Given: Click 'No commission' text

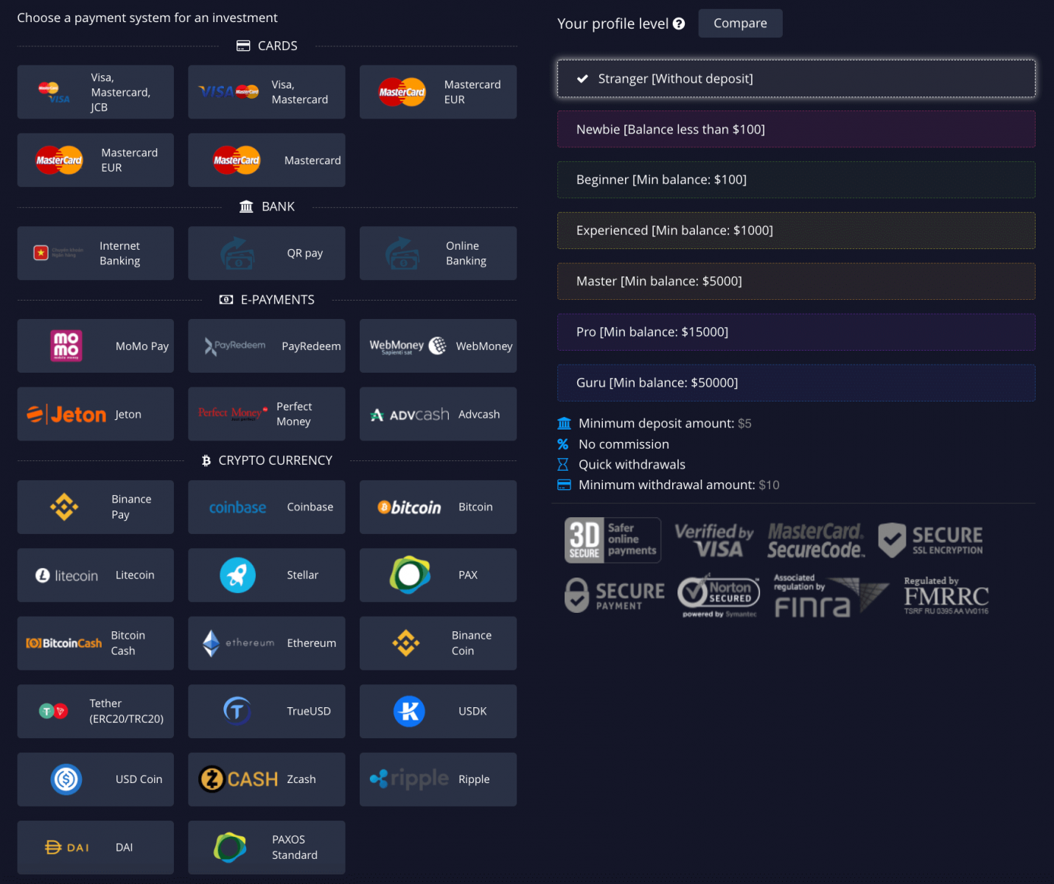Looking at the screenshot, I should 624,444.
